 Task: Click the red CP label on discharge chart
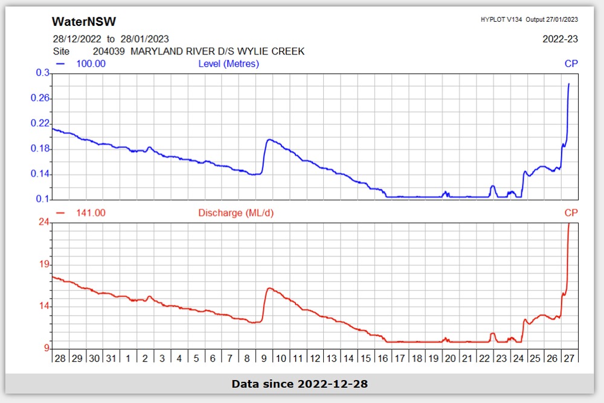coord(571,212)
